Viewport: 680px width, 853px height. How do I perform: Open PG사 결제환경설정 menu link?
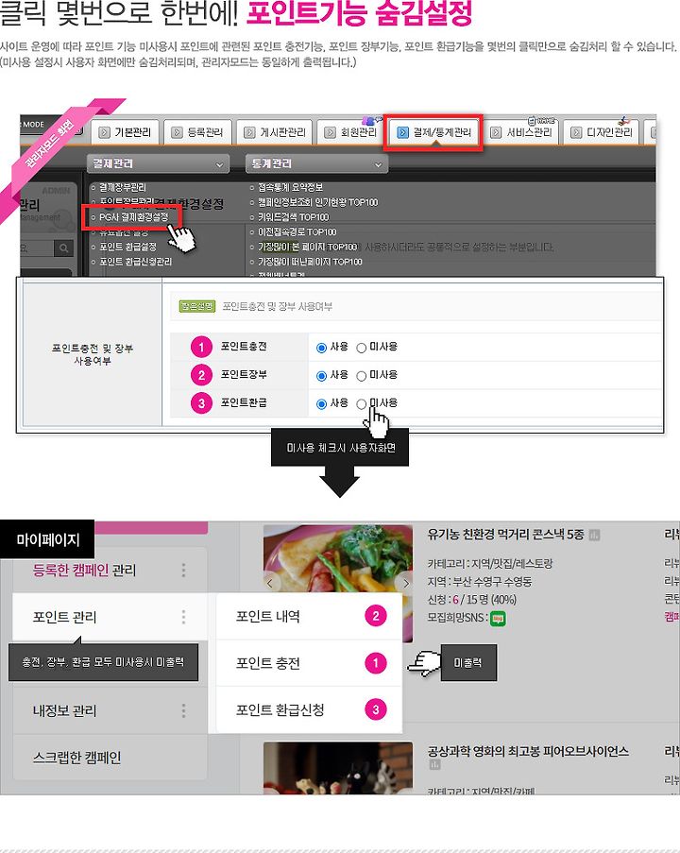(x=133, y=217)
